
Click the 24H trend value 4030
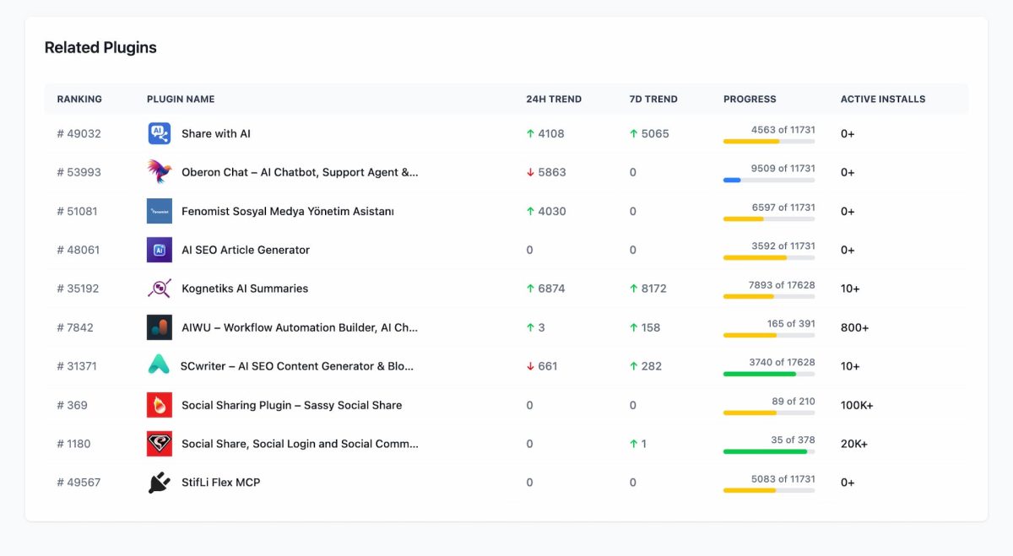pyautogui.click(x=552, y=211)
